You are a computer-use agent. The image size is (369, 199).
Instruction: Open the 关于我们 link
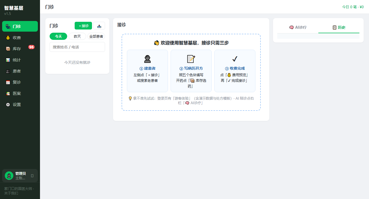pos(11,193)
